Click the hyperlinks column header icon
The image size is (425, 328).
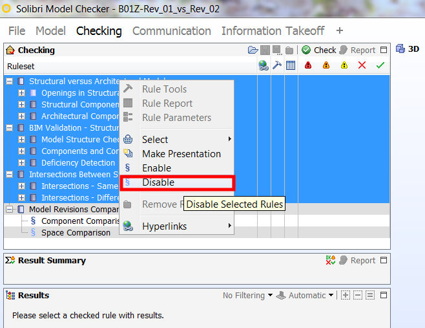tap(264, 65)
